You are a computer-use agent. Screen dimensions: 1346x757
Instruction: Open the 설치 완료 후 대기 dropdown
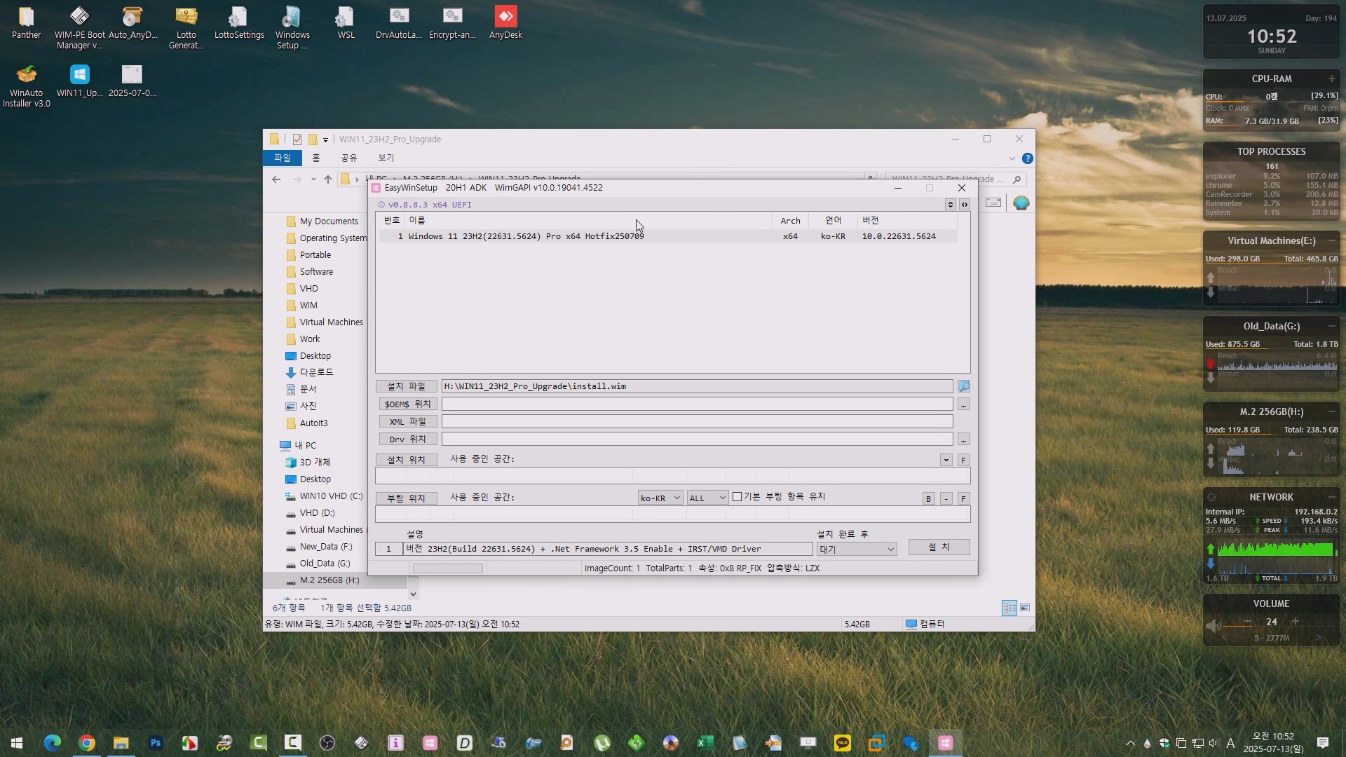pyautogui.click(x=856, y=549)
